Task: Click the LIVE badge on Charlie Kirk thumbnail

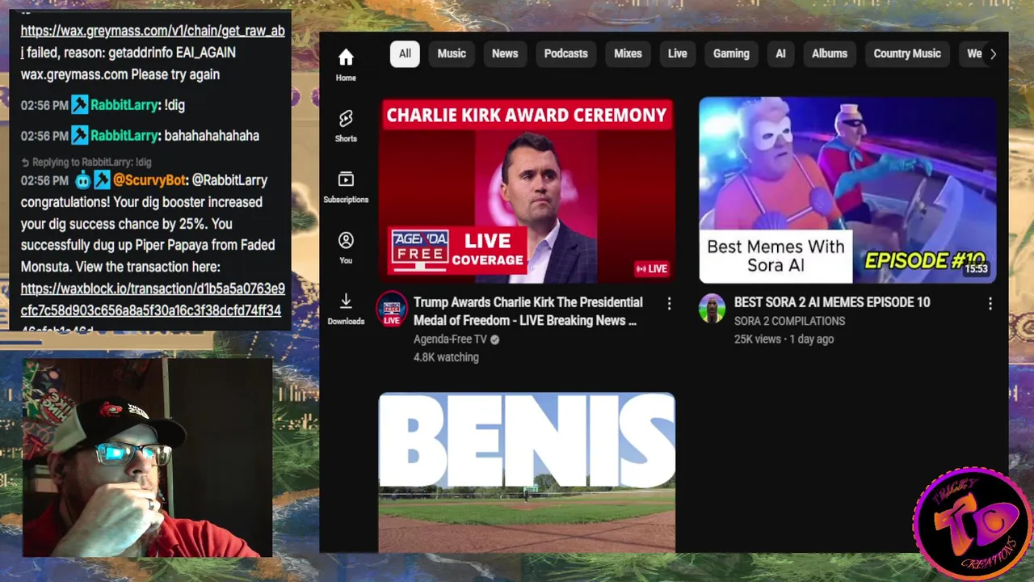Action: (x=652, y=268)
